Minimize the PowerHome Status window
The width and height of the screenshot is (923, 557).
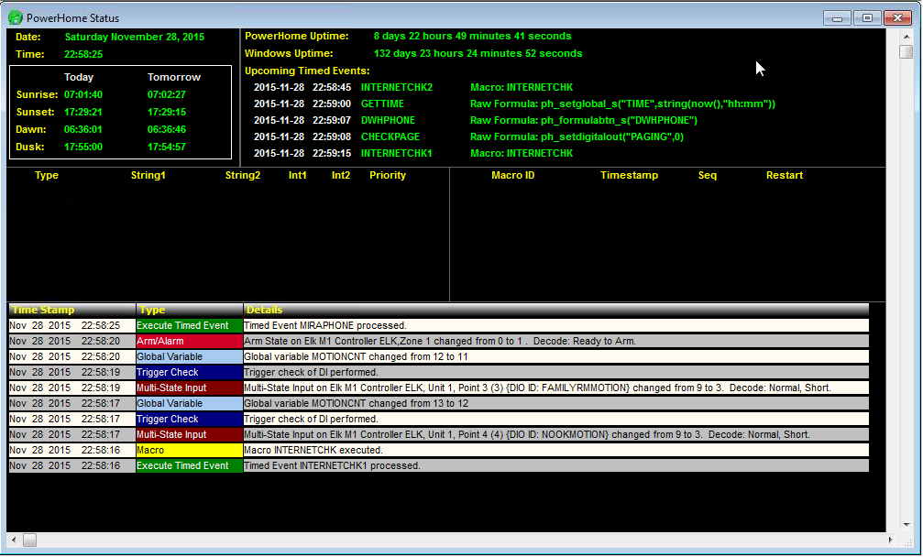(x=837, y=18)
